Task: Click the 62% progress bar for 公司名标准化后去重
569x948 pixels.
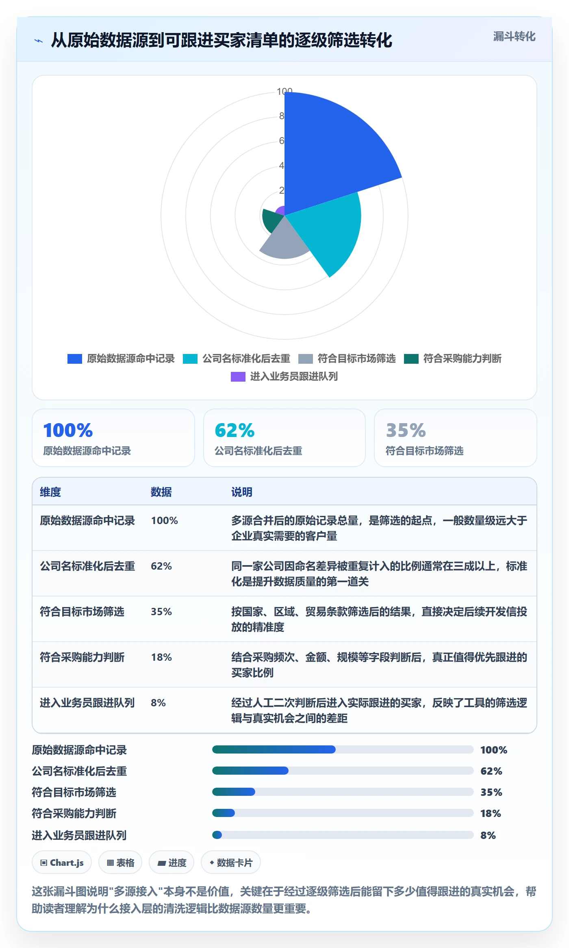Action: [343, 771]
